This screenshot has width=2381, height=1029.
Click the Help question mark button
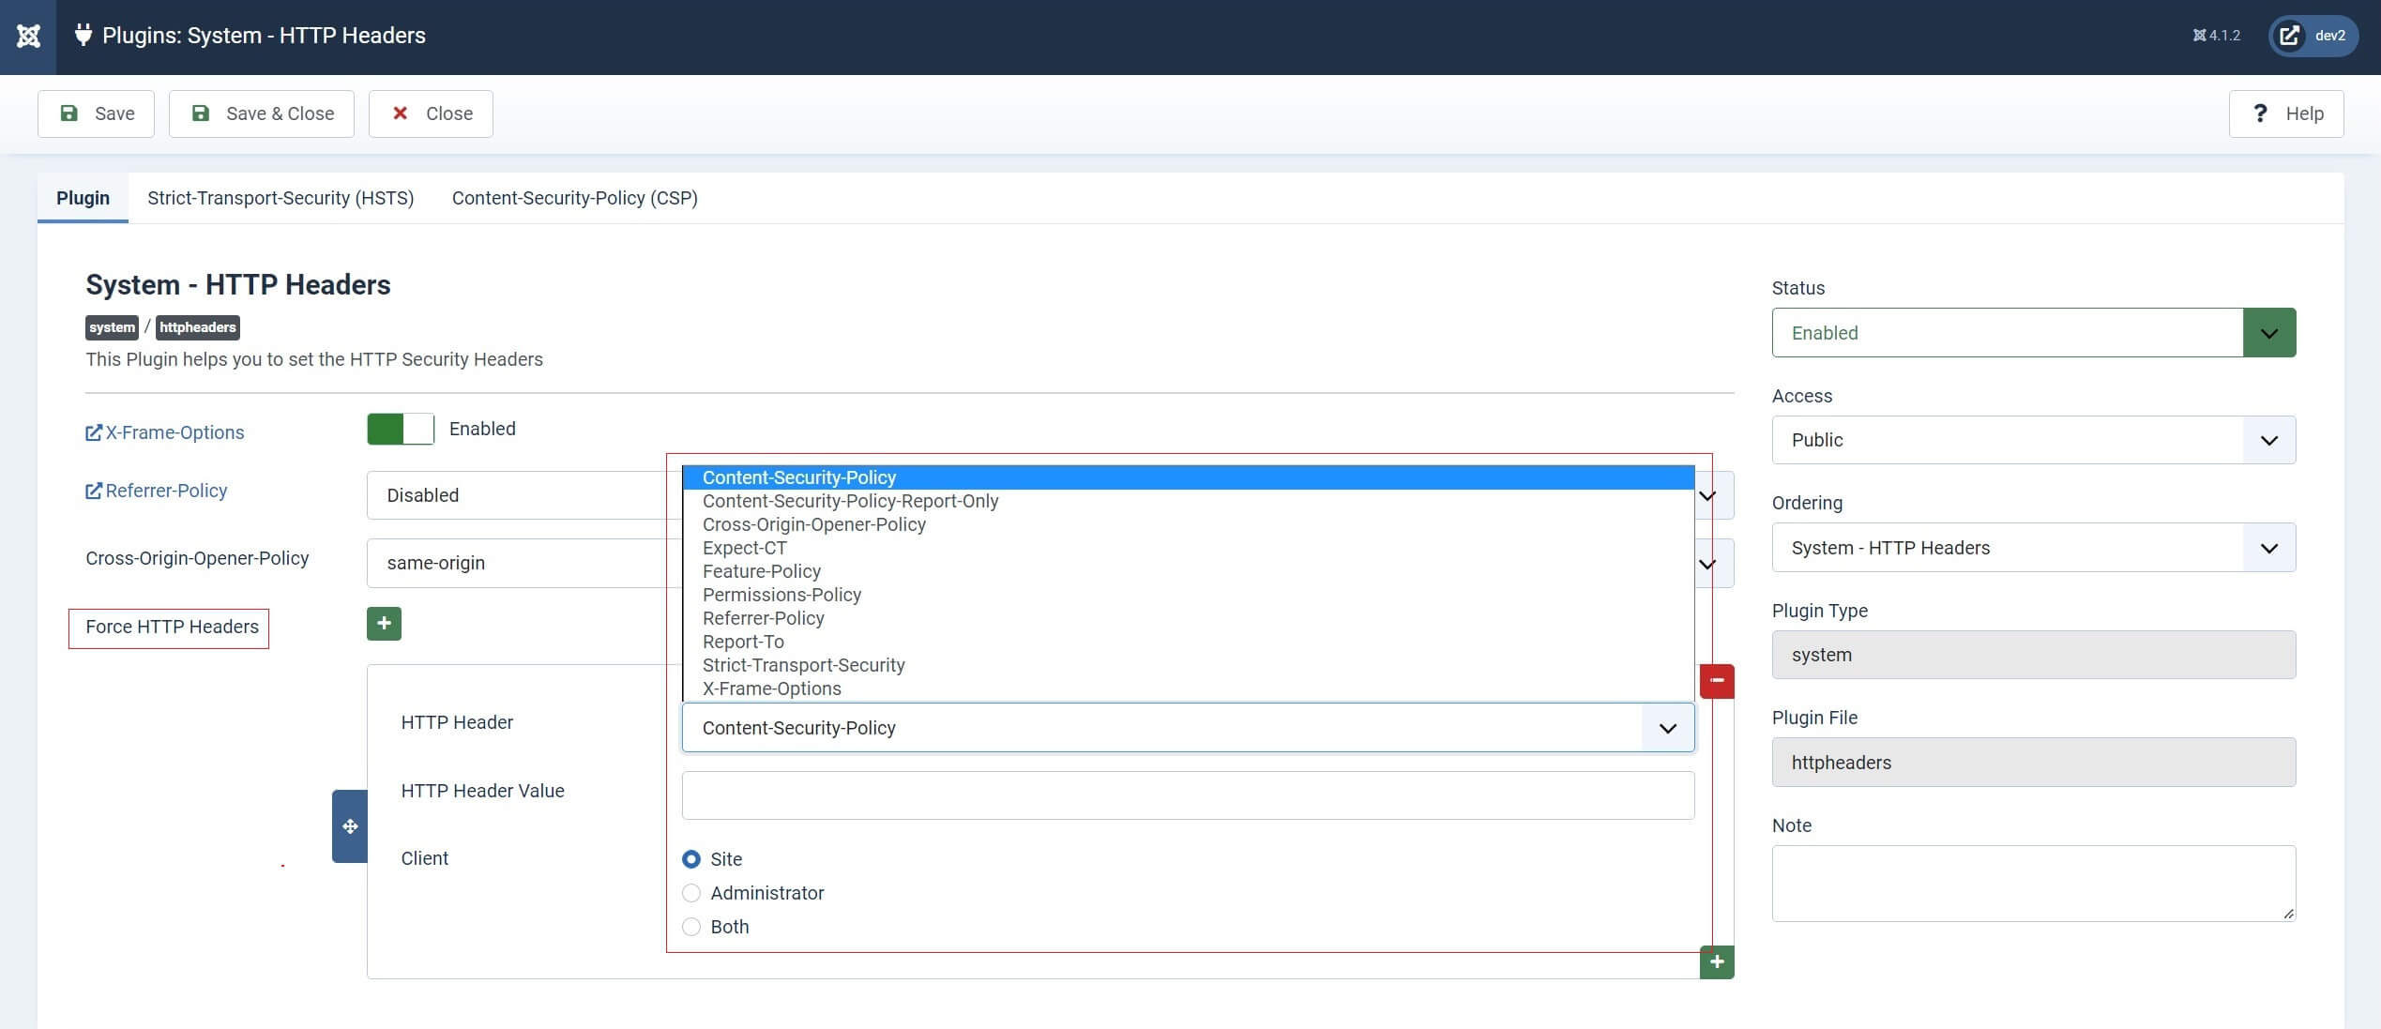point(2285,113)
